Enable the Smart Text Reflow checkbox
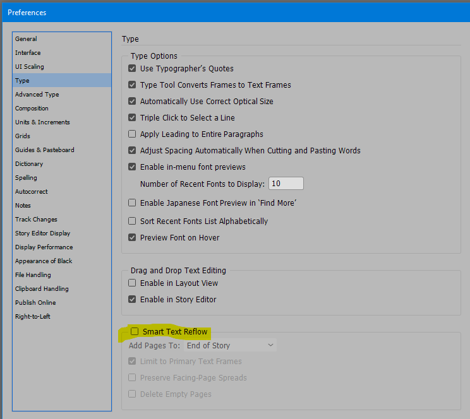 point(134,331)
